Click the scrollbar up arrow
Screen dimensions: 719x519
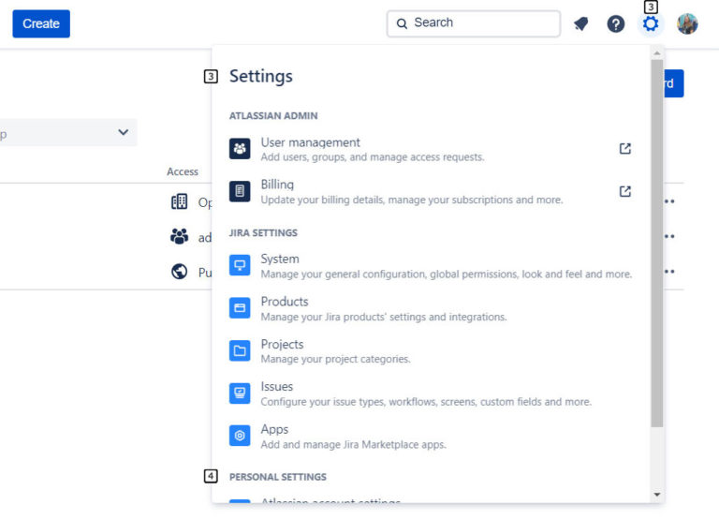[657, 53]
